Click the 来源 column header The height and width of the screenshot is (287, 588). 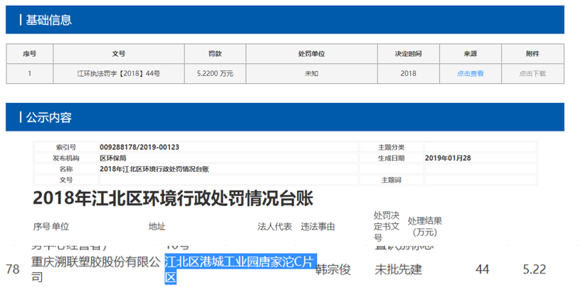[x=471, y=54]
